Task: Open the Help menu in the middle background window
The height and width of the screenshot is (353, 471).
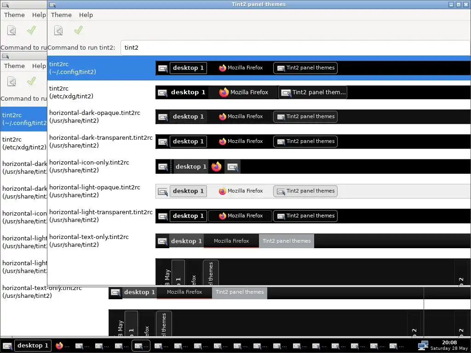Action: (39, 66)
